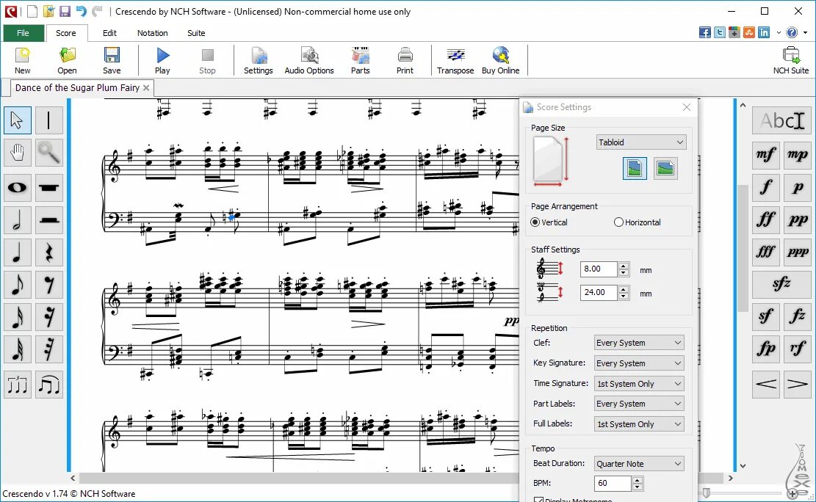
Task: Close Dance of the Sugar Plum Fairy tab
Action: 146,88
